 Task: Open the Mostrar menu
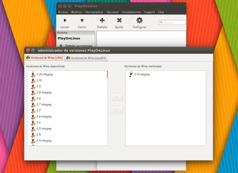tap(77, 12)
